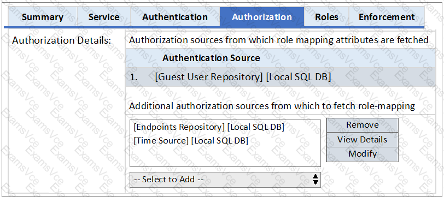Select Endpoints Repository in the sources list
This screenshot has height=197, width=444.
pos(209,128)
